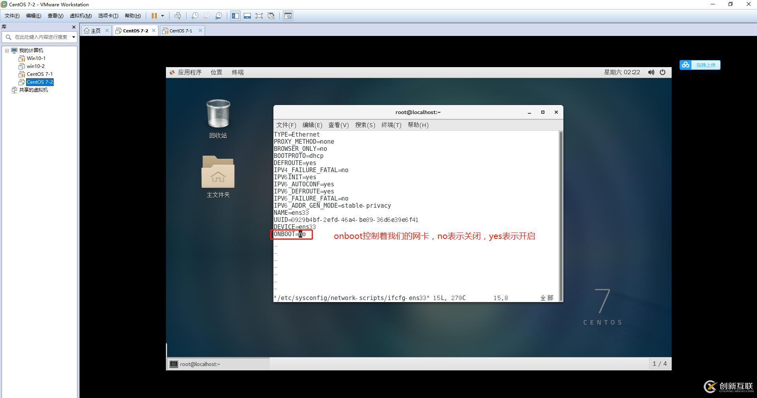This screenshot has height=398, width=757.
Task: Open the library search dropdown arrow
Action: 73,37
